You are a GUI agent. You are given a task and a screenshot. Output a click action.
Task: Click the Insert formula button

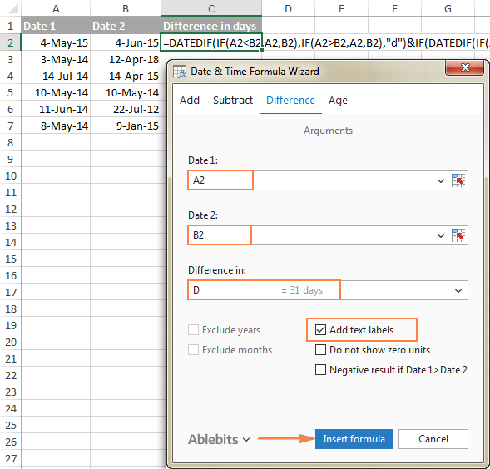354,439
